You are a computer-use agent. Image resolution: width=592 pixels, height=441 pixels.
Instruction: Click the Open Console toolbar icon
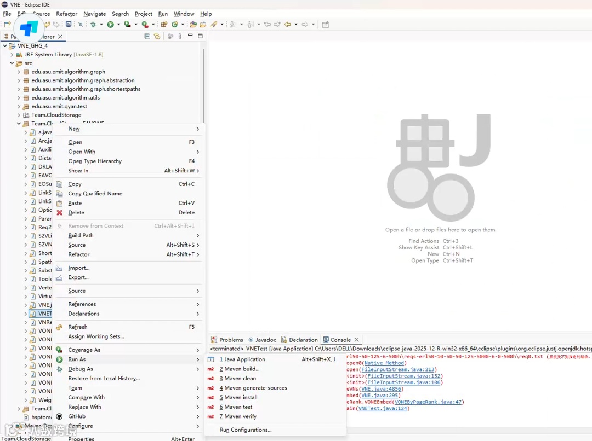[x=69, y=25]
